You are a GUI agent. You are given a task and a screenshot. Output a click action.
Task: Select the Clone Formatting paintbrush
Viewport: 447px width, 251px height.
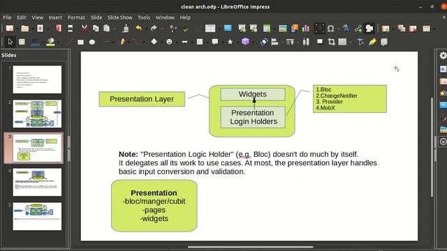point(126,28)
